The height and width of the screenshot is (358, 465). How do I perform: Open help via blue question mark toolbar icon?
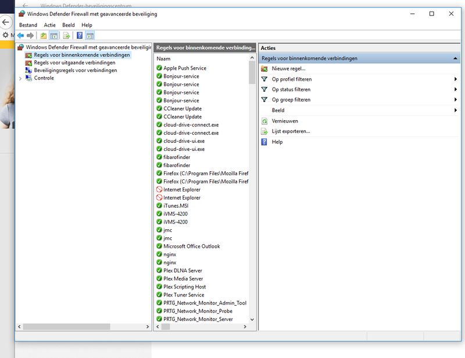[x=80, y=35]
